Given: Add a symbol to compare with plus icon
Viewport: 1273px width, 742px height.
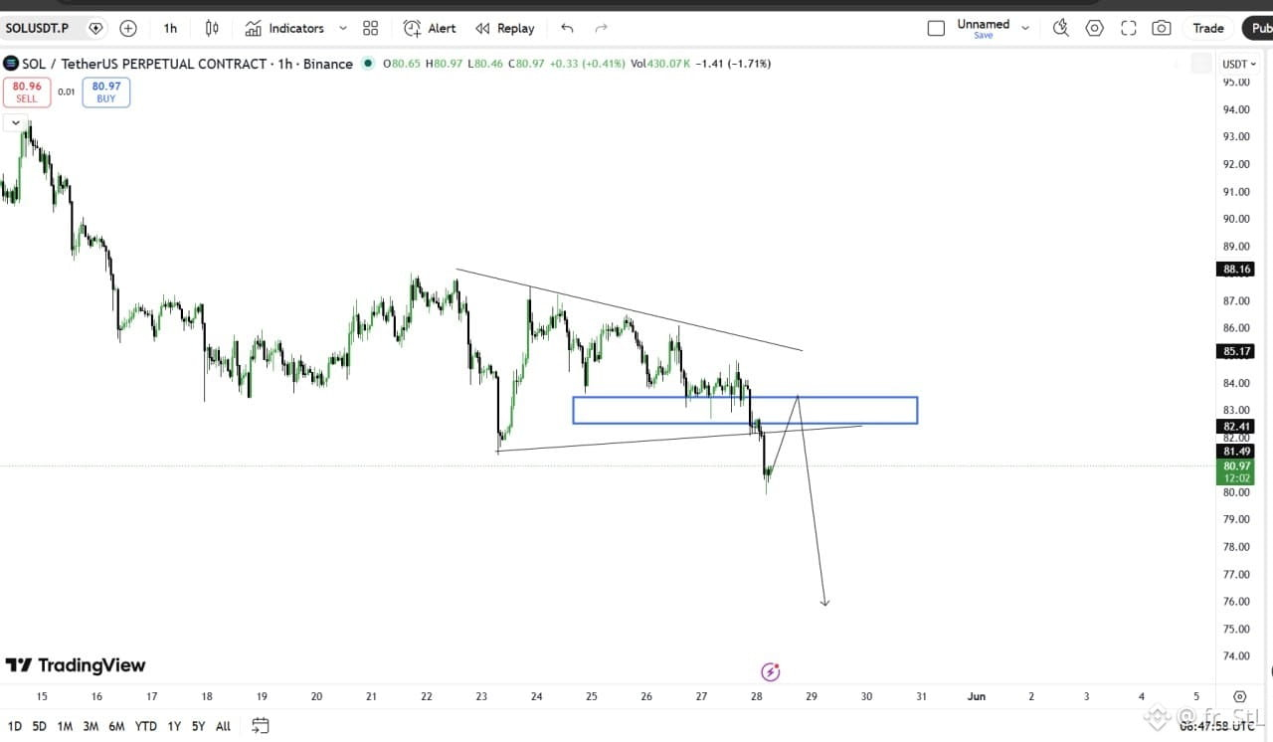Looking at the screenshot, I should (128, 28).
